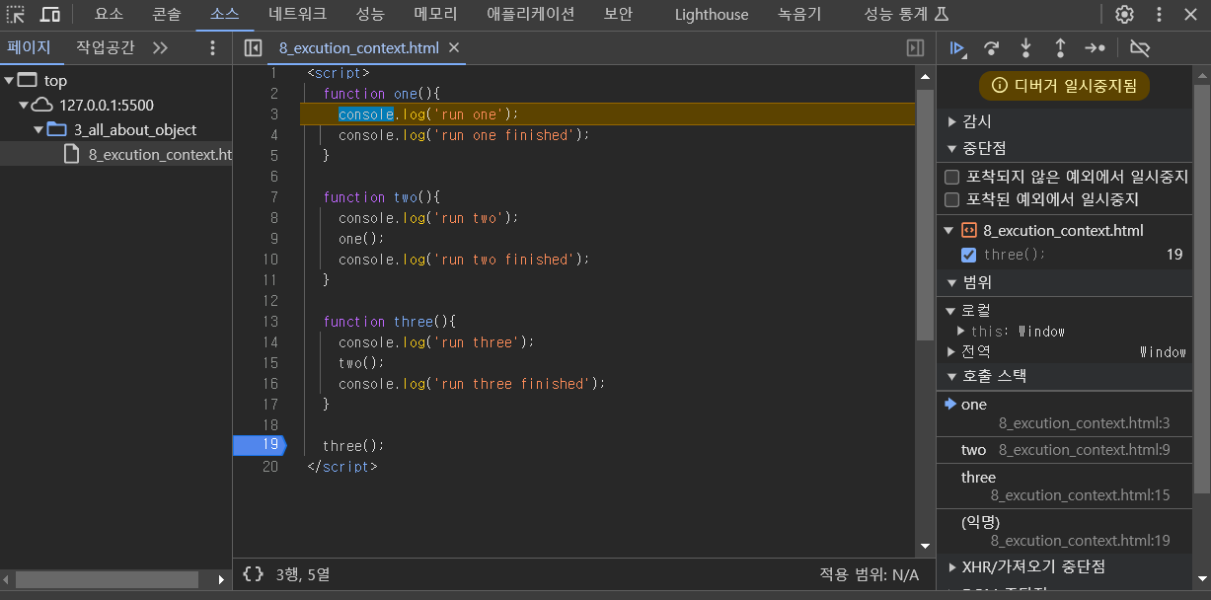Deactivate all breakpoints
The width and height of the screenshot is (1211, 600).
pos(1140,47)
